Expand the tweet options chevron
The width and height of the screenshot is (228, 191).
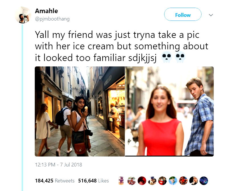[211, 15]
